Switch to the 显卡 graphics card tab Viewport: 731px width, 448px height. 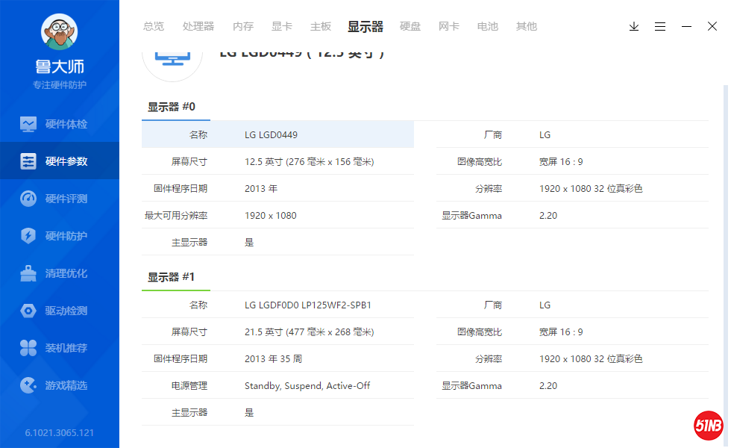tap(282, 26)
